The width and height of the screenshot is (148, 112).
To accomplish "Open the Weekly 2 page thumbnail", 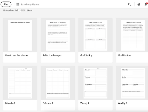I will click(x=133, y=83).
